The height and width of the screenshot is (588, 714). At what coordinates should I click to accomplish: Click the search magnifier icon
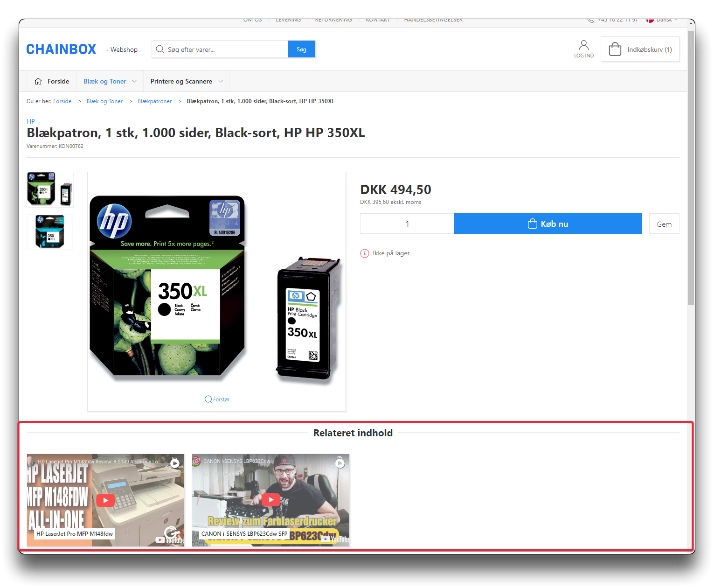(x=160, y=49)
